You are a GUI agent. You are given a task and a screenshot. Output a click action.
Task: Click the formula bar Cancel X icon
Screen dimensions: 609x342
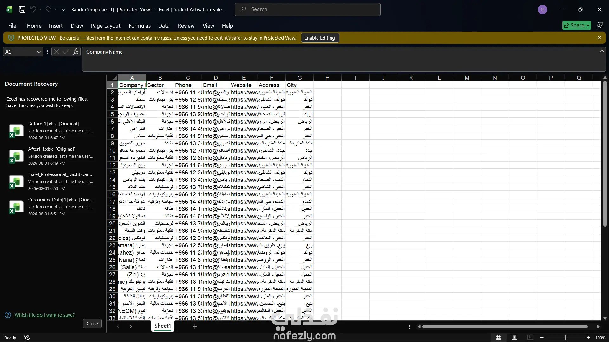pyautogui.click(x=56, y=52)
